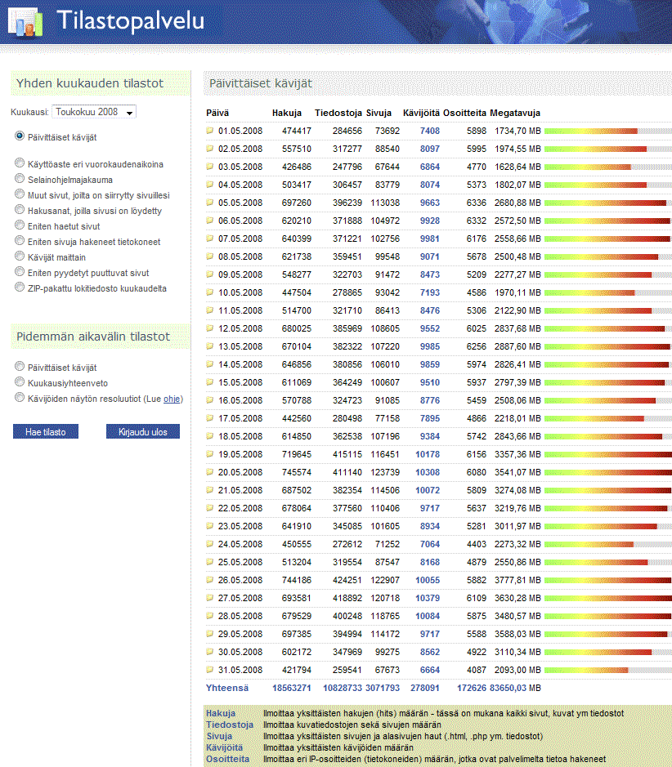Open folder icon for 13.05.2008

210,346
